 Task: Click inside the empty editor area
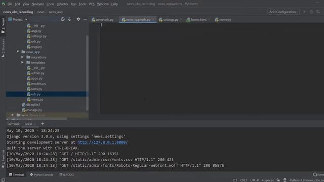coord(212,68)
